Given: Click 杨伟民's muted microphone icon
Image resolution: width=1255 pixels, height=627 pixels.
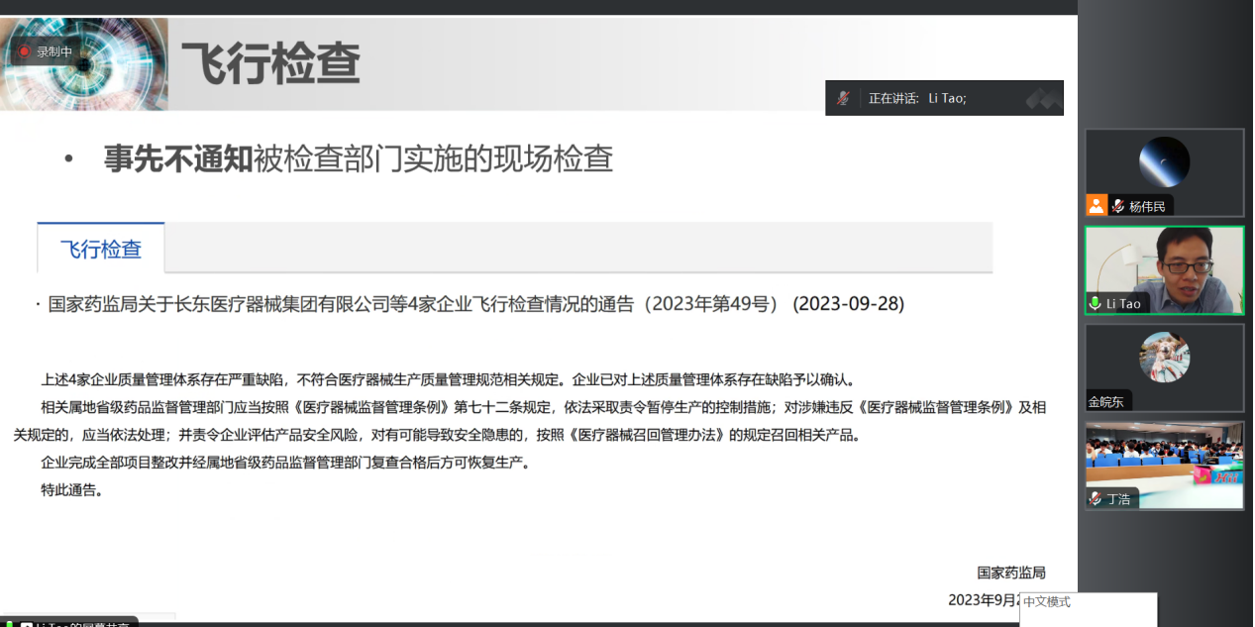Looking at the screenshot, I should (1117, 206).
